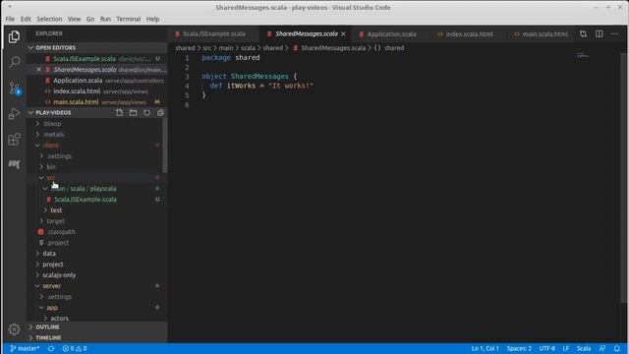Open the Edit menu
The width and height of the screenshot is (629, 354).
point(26,19)
